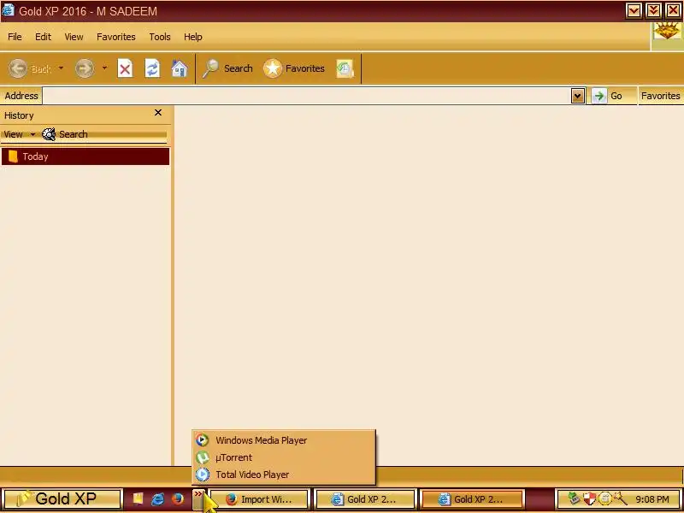Open the View menu
This screenshot has height=513, width=684.
(74, 37)
